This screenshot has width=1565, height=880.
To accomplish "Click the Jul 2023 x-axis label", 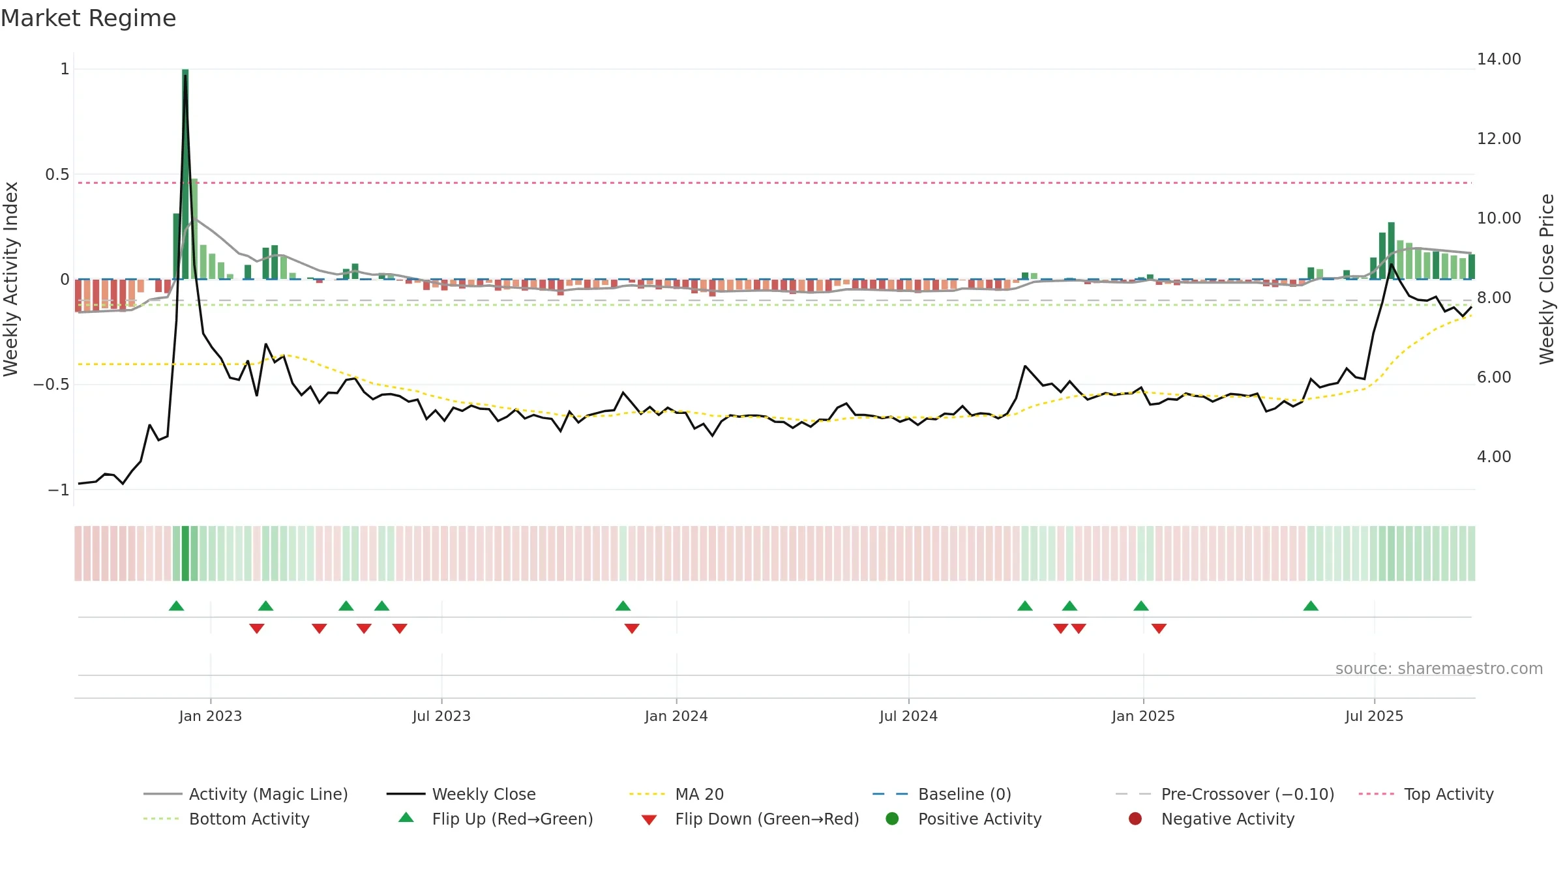I will tap(441, 716).
